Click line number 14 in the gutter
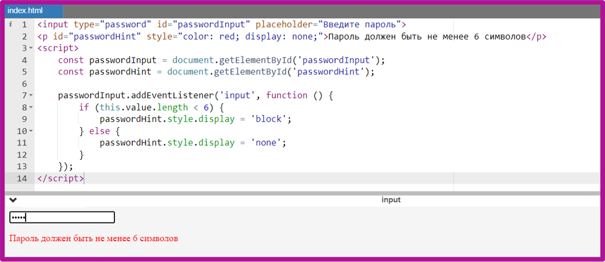This screenshot has width=605, height=262. point(22,178)
